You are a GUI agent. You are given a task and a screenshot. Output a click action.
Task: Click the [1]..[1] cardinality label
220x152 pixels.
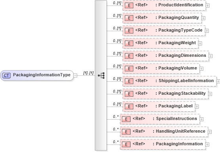coord(88,73)
